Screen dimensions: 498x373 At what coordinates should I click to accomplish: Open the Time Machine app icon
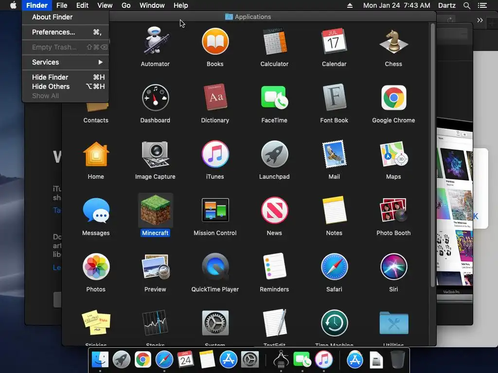334,323
